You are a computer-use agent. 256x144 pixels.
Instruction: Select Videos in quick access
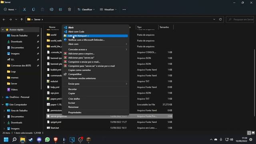point(14,90)
